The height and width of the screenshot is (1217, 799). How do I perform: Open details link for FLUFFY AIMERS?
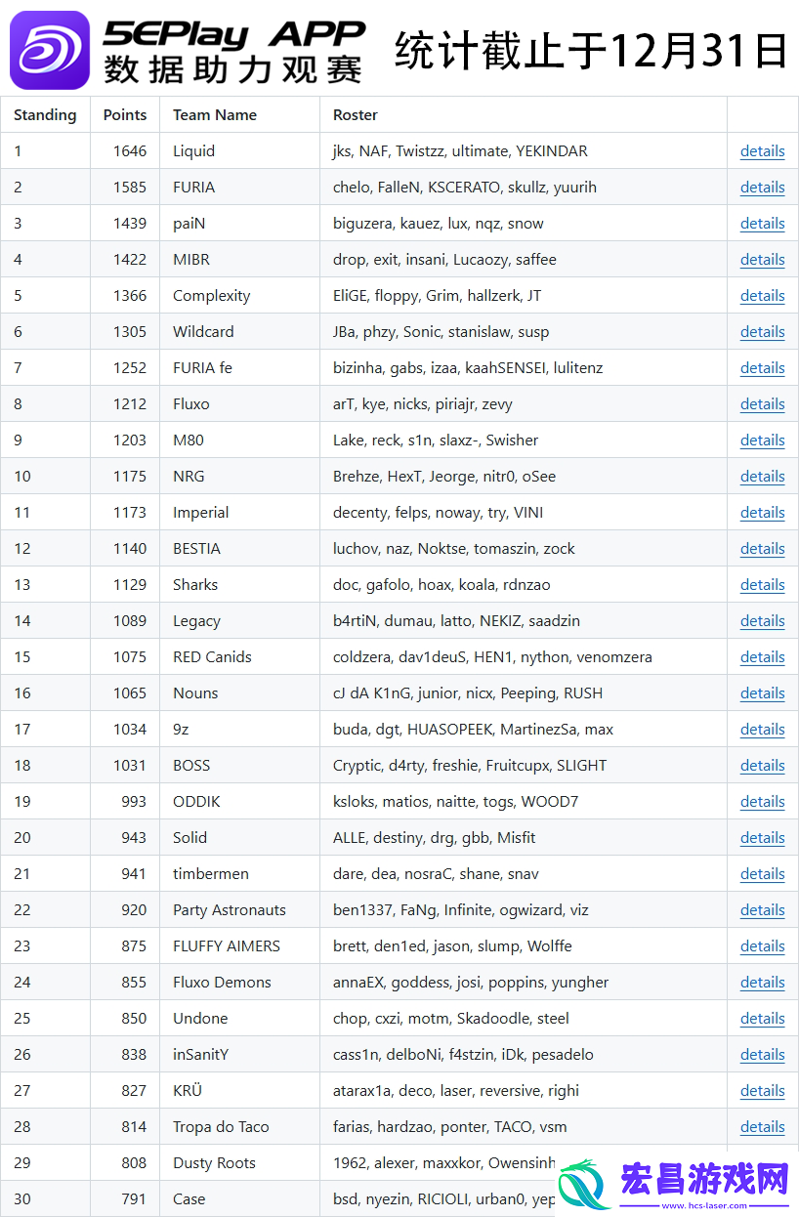coord(762,946)
